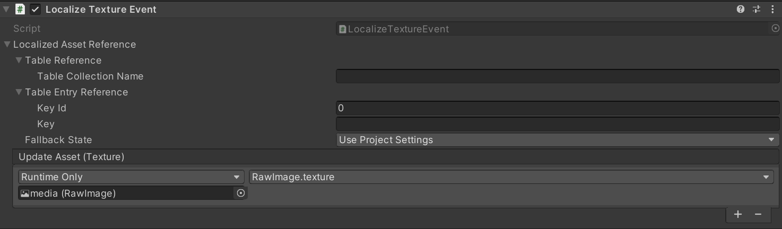Open the component three-dot context menu

(772, 9)
